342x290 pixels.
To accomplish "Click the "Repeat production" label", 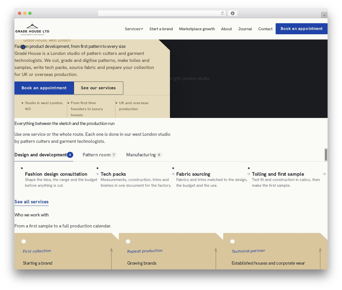I will 145,251.
